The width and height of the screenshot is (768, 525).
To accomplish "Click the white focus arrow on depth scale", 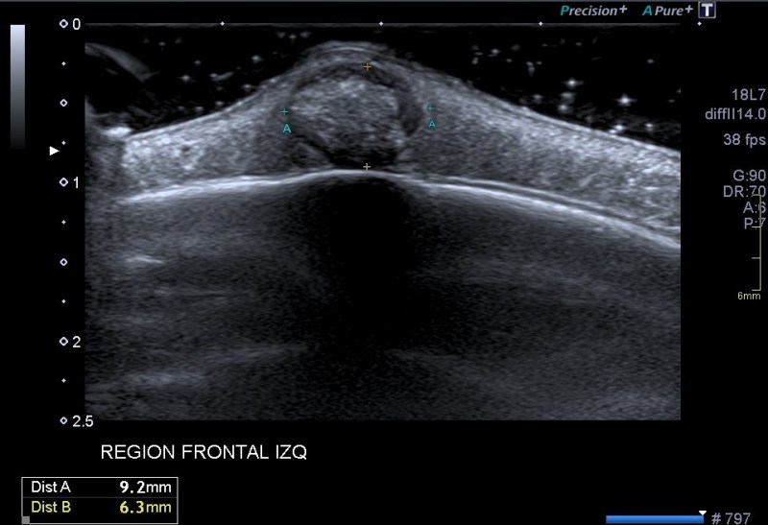I will (55, 151).
